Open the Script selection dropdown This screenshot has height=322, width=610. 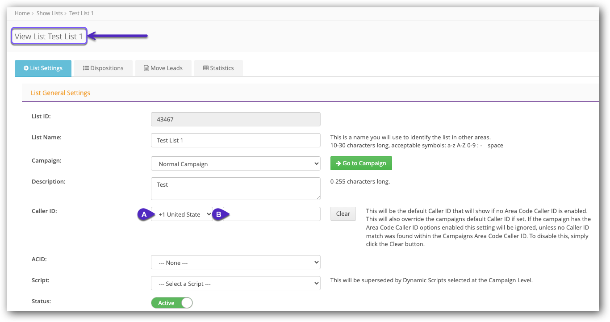(235, 283)
